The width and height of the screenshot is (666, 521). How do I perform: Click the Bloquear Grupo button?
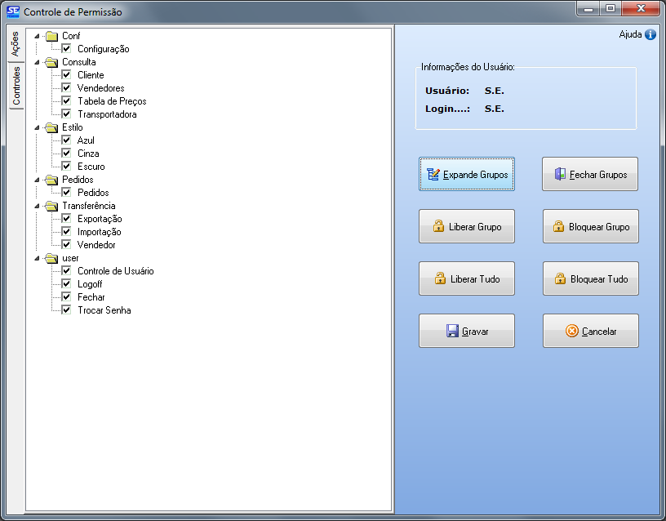click(590, 226)
